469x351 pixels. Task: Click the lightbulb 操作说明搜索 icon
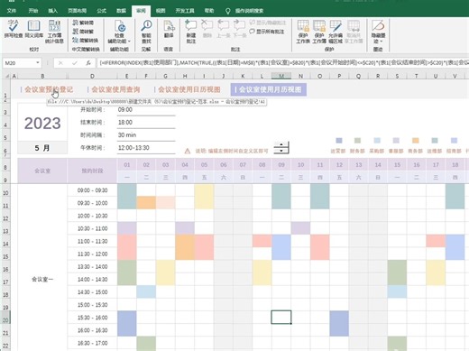(x=228, y=11)
